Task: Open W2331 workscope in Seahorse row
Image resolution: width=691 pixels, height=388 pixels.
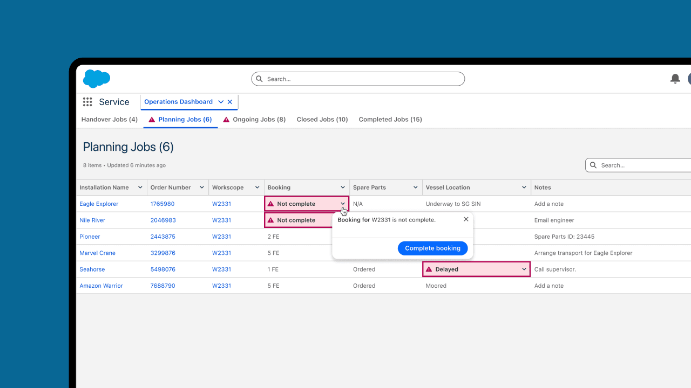Action: point(221,269)
